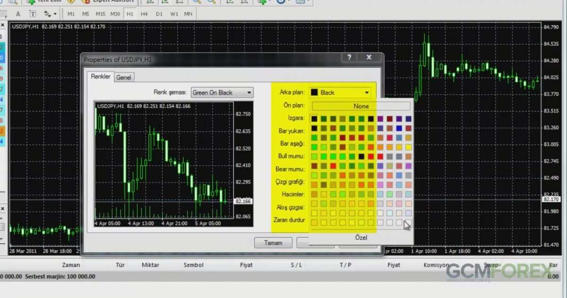Click the T / P column header
Screen dimensions: 567x298
[345, 265]
